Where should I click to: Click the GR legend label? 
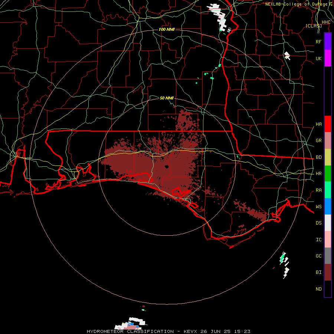(318, 141)
